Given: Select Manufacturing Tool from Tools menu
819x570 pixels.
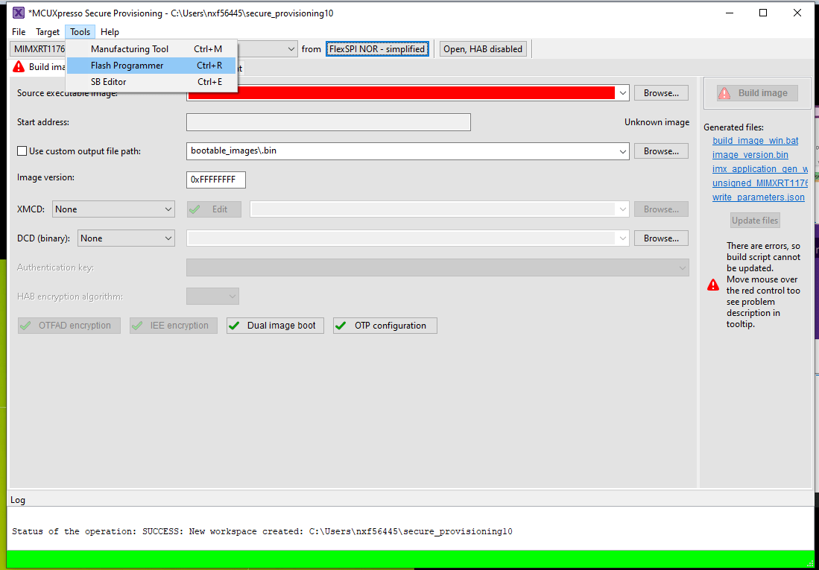Looking at the screenshot, I should tap(130, 48).
